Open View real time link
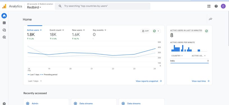Viewport: 229px width, 105px height. [x=201, y=81]
